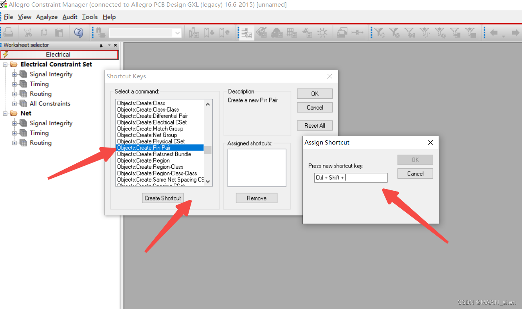
Task: Click the Copy toolbar icon
Action: click(44, 33)
